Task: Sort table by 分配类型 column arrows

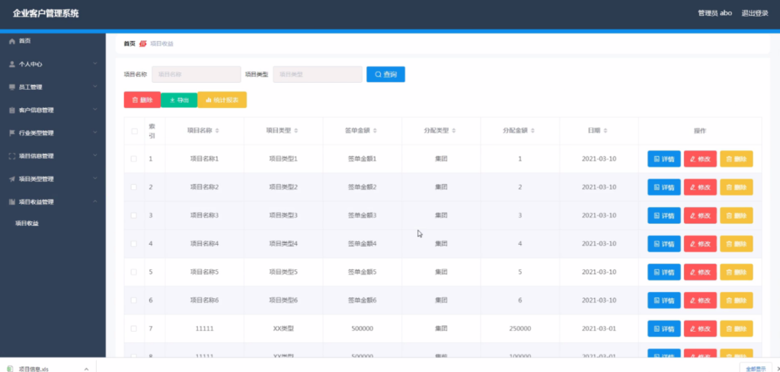Action: pyautogui.click(x=454, y=131)
